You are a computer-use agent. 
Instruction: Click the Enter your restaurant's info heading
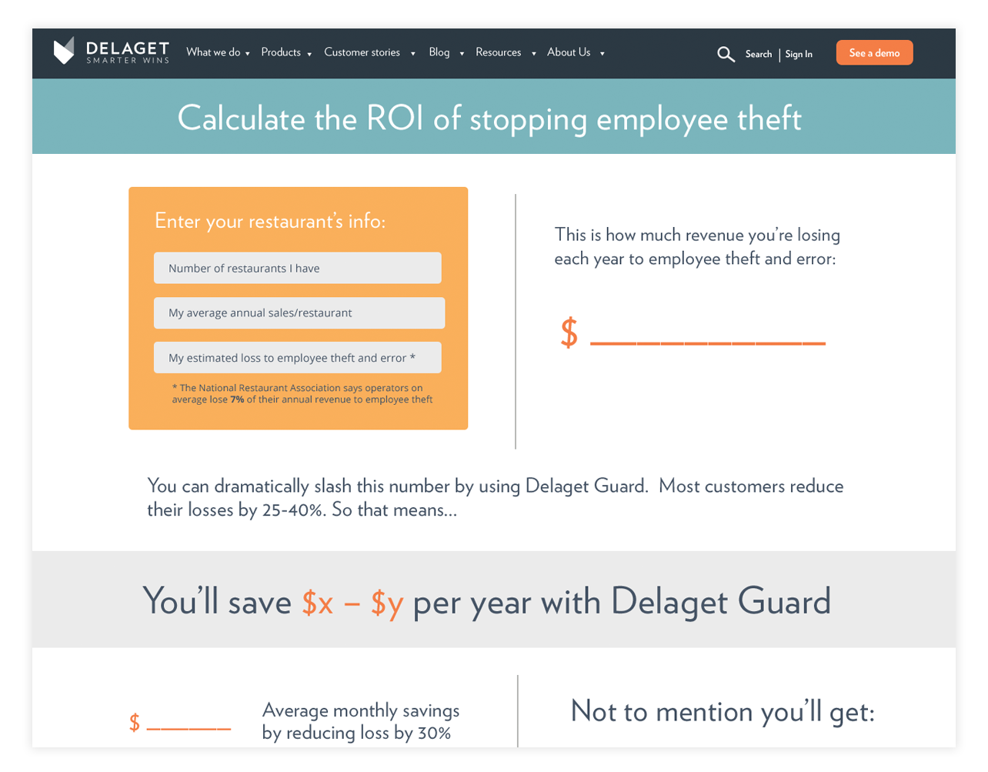click(270, 221)
